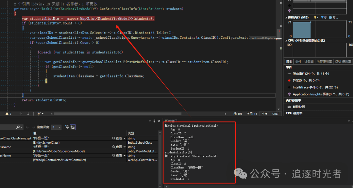353x188 pixels.
Task: Collapse the CPU graph section
Action: (286, 40)
